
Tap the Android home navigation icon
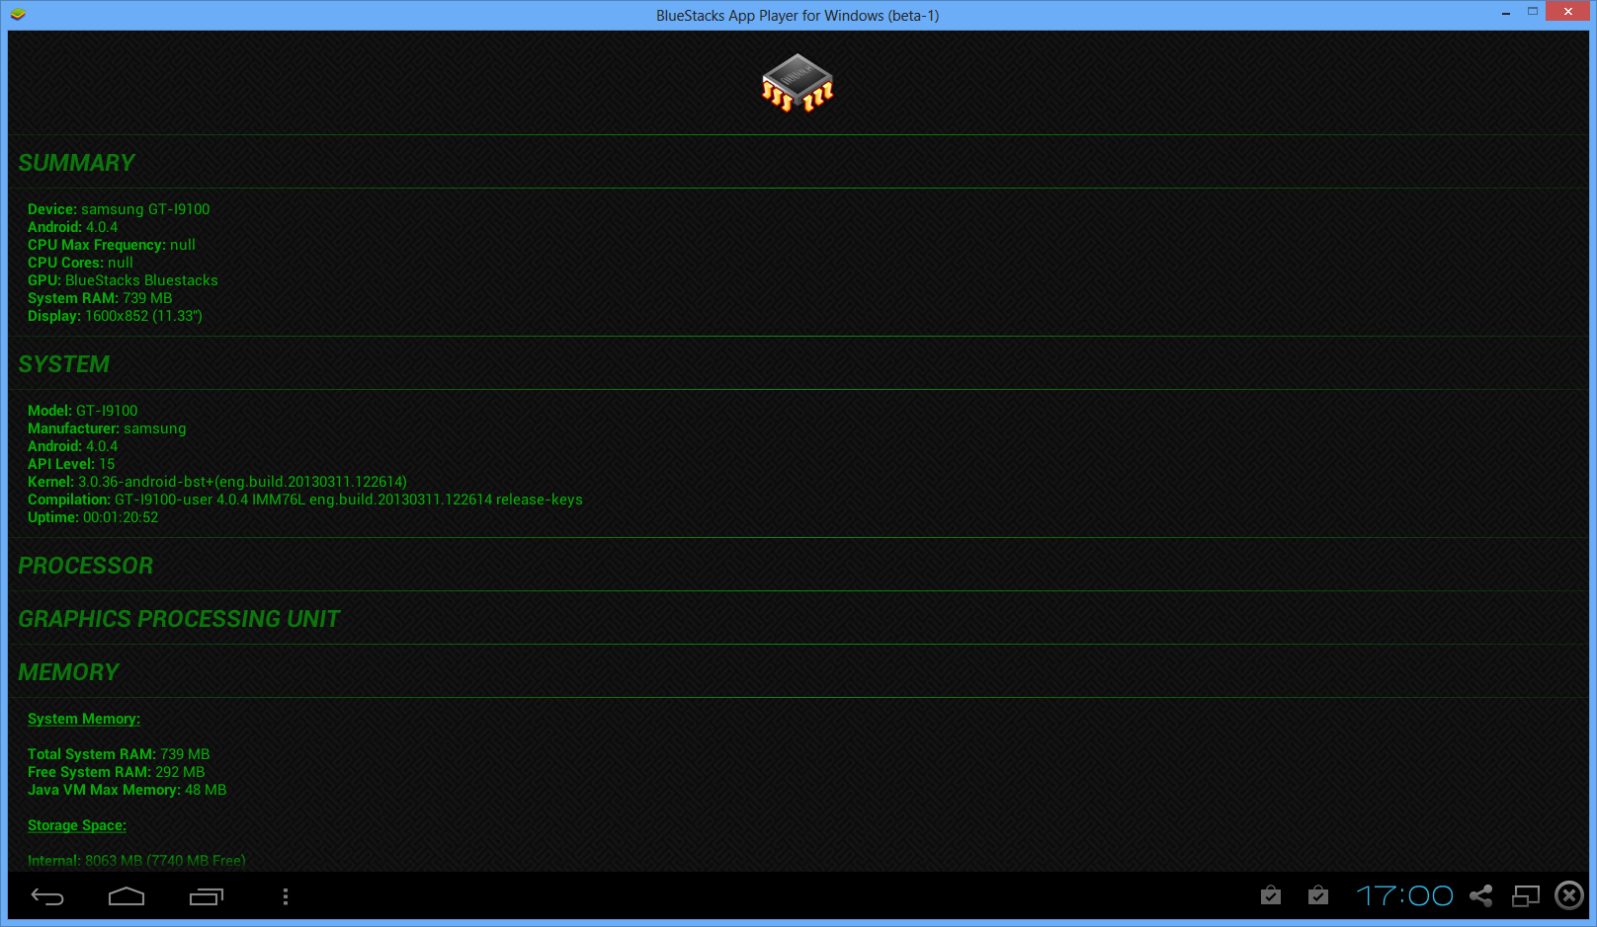click(x=126, y=896)
